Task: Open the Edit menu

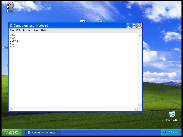Action: (18, 30)
